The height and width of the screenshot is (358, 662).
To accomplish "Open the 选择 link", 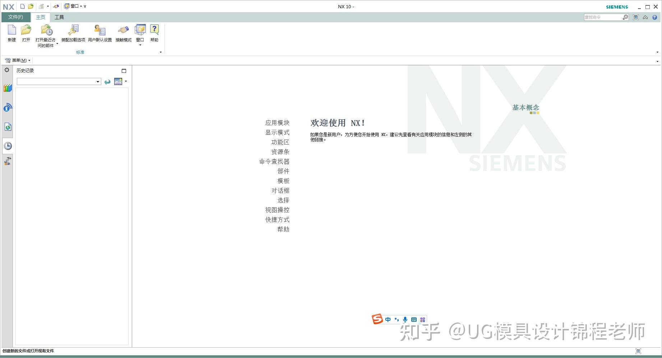I will coord(283,200).
